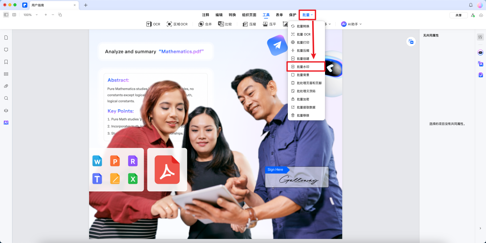Switch to two-page reading view toggle
Image resolution: width=486 pixels, height=243 pixels.
click(x=14, y=15)
